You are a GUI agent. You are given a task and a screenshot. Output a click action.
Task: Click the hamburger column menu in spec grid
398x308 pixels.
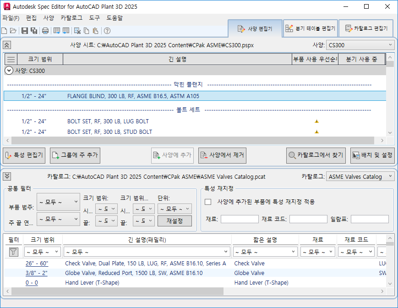coord(11,60)
